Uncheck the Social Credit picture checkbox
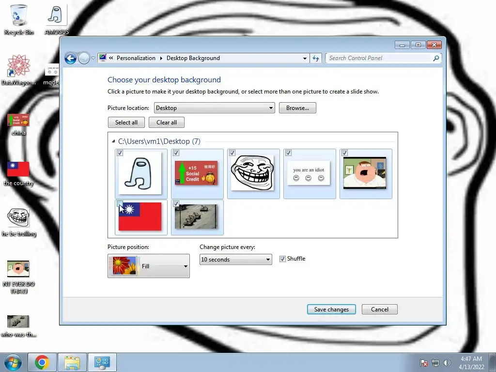This screenshot has width=496, height=372. click(x=176, y=153)
